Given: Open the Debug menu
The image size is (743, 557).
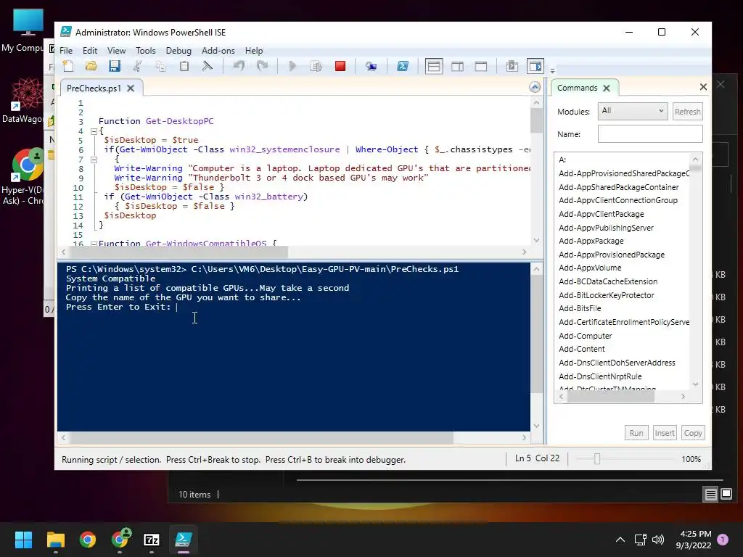Looking at the screenshot, I should tap(178, 51).
